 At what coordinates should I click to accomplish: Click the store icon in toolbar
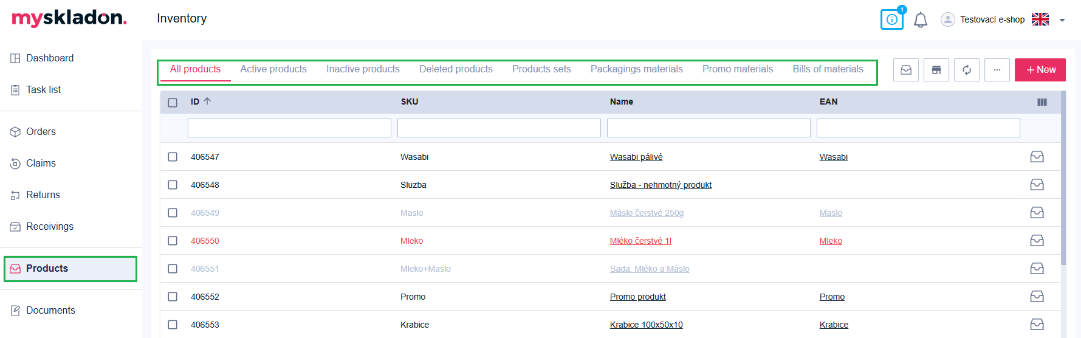pos(936,70)
